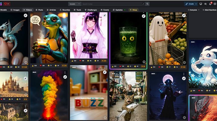
Task: Switch to the Images tab
Action: [x=15, y=10]
